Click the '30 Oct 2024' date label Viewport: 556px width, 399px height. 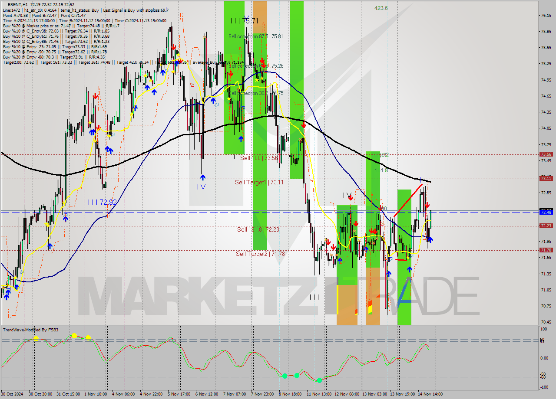coord(12,394)
